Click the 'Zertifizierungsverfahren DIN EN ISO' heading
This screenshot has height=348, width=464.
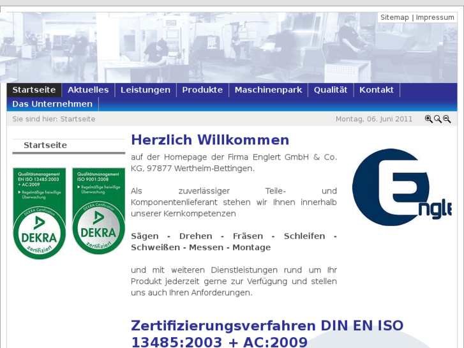[x=267, y=334]
